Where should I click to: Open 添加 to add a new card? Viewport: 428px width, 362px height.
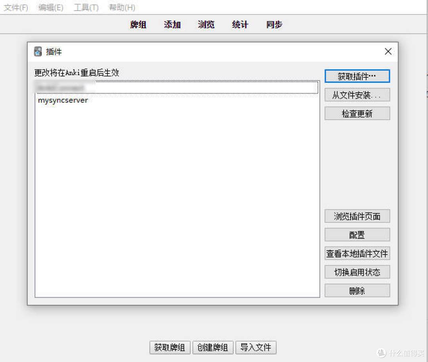click(172, 25)
